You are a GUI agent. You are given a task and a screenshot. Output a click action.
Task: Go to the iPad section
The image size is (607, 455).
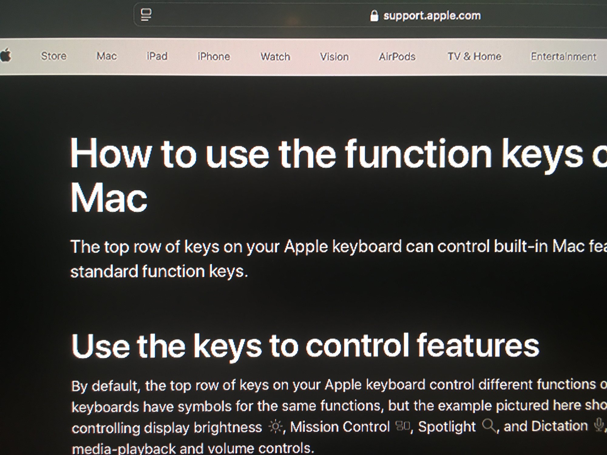(157, 56)
